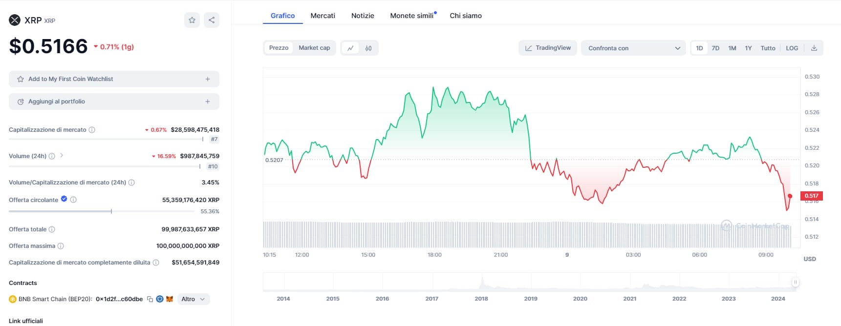This screenshot has height=326, width=841.
Task: Switch to the line chart icon
Action: 350,48
